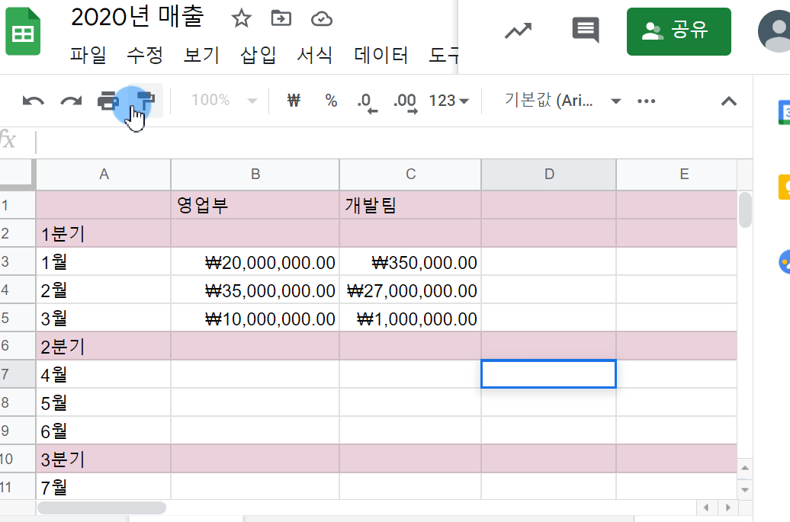Click the formula bar input
Image resolution: width=790 pixels, height=522 pixels.
coord(393,142)
